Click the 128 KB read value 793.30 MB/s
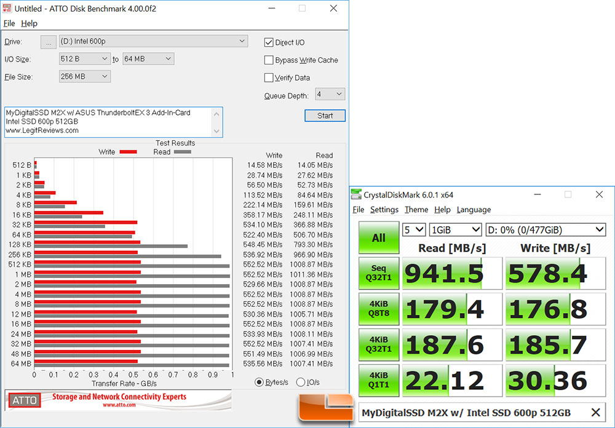 [x=313, y=244]
